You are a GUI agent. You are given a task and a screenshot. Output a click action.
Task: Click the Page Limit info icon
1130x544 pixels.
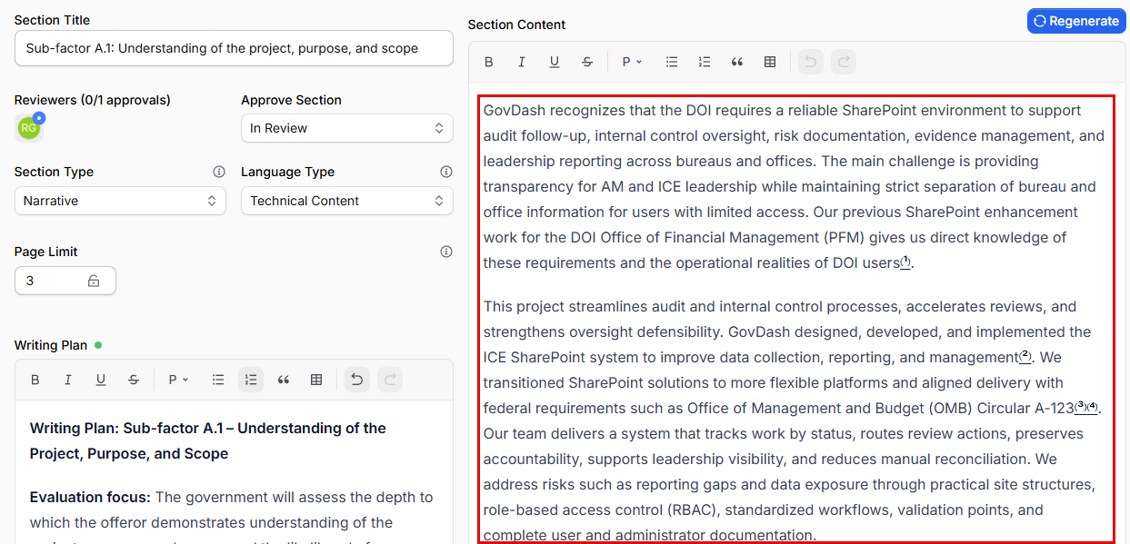pyautogui.click(x=446, y=252)
